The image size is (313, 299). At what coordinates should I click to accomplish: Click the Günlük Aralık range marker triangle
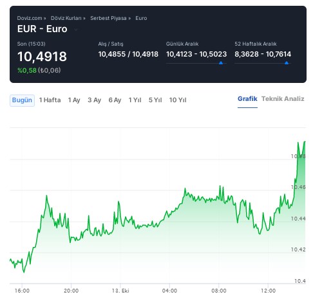[221, 63]
